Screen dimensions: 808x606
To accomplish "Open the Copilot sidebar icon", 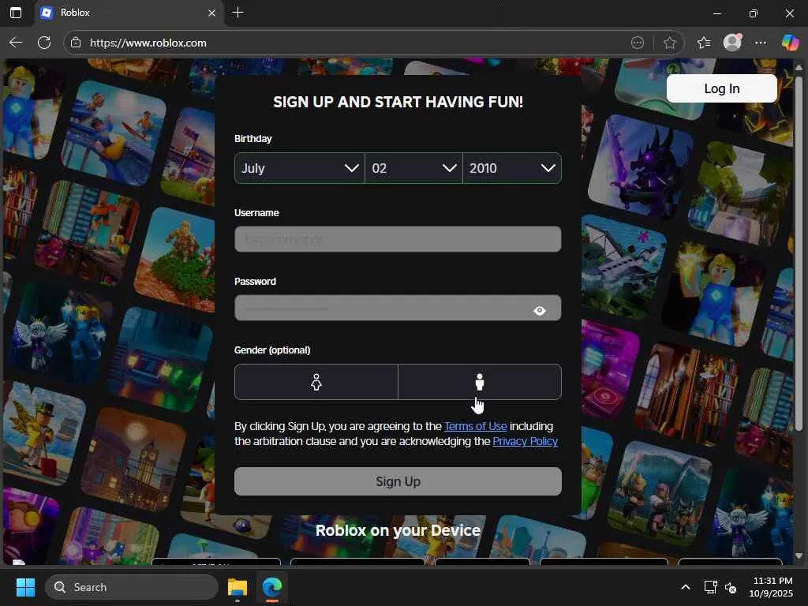I will pos(789,43).
